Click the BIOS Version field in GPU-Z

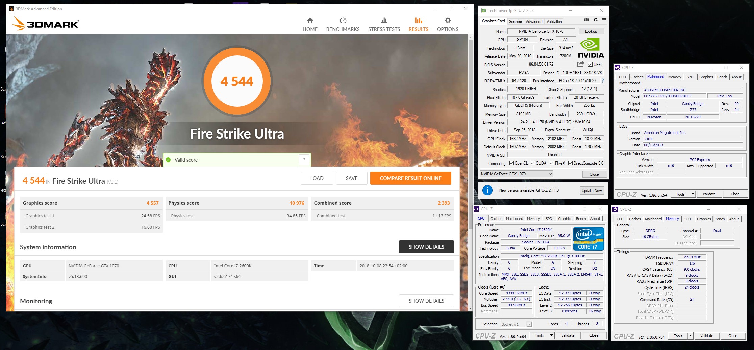(x=541, y=64)
